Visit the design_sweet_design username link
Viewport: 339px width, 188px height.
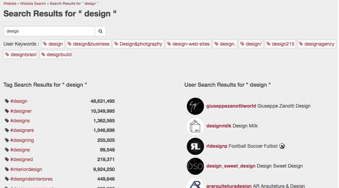pyautogui.click(x=231, y=166)
